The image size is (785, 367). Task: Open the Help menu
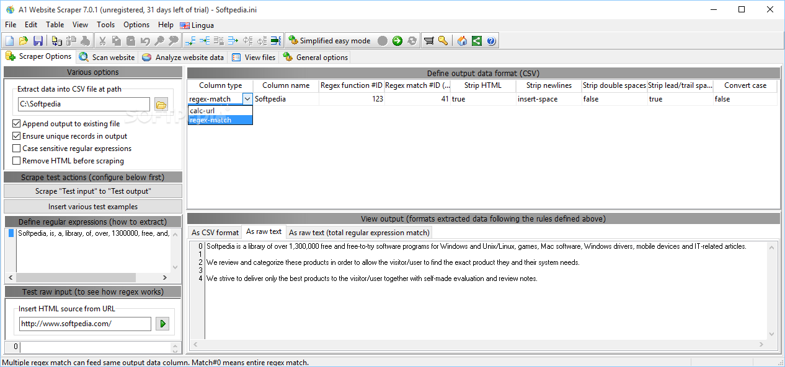pyautogui.click(x=166, y=25)
